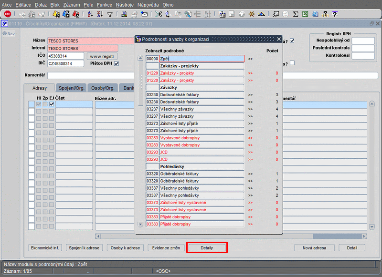This screenshot has height=277, width=382.
Task: Click the yellow enter-query icon with question mark
Action: (x=56, y=14)
